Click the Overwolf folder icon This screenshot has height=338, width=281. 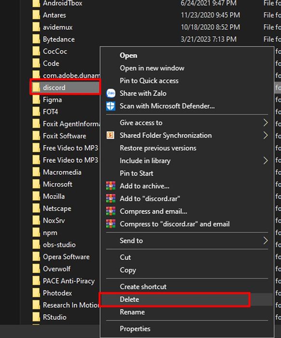[36, 269]
